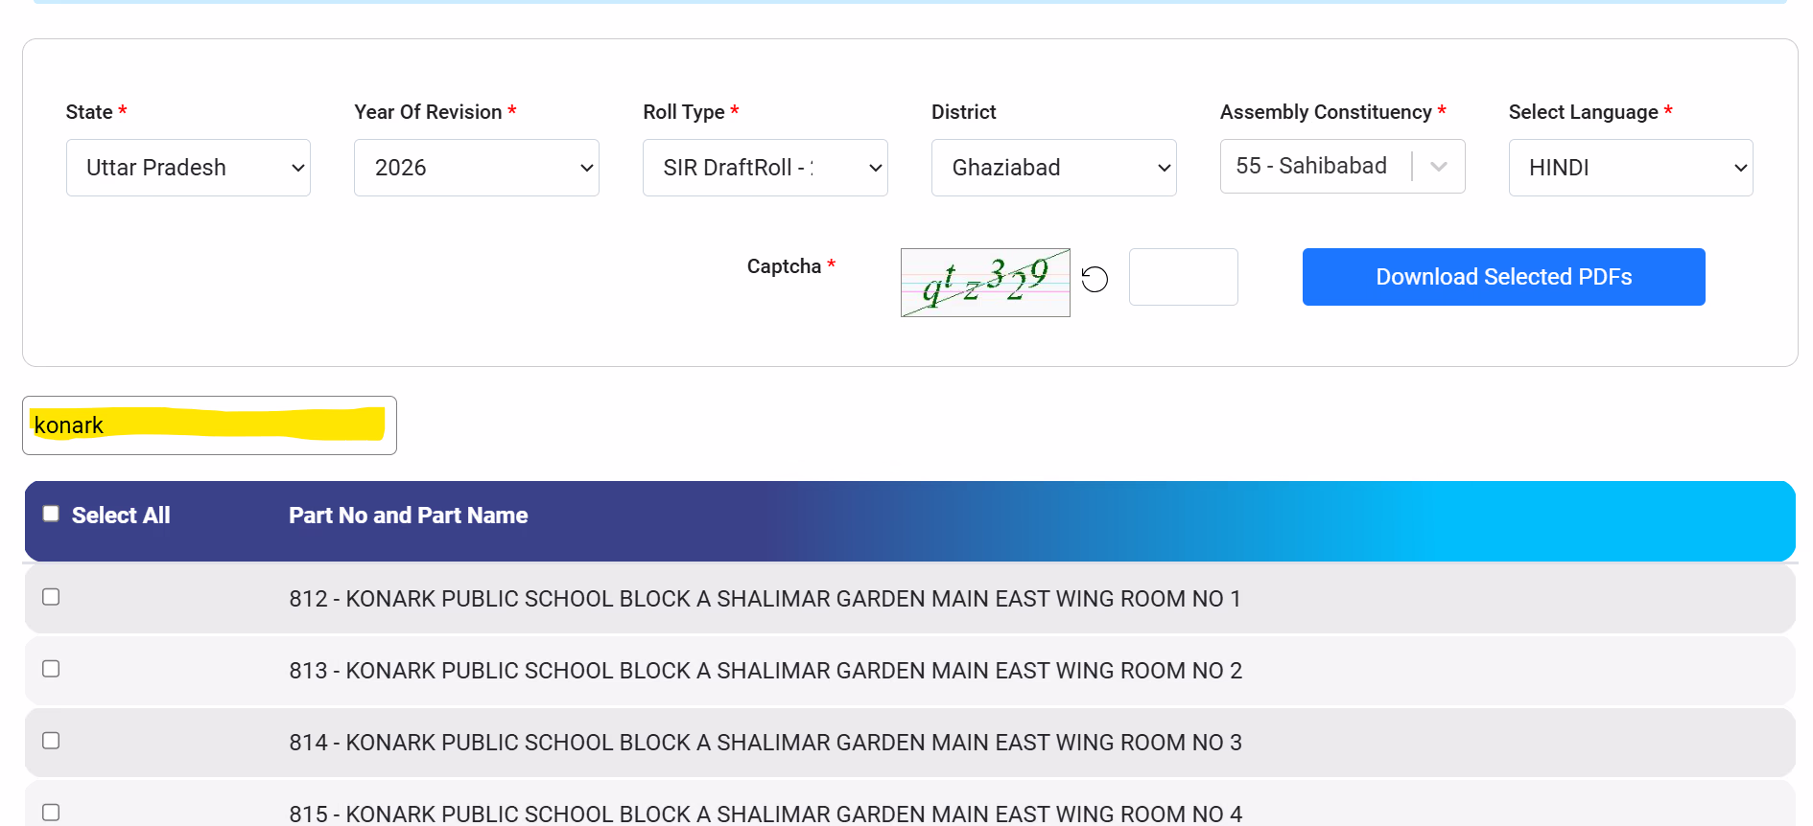Check the box for part 813
The width and height of the screenshot is (1813, 826).
51,669
